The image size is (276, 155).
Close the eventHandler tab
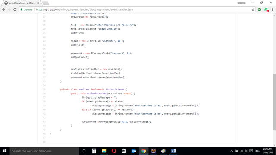click(x=38, y=3)
